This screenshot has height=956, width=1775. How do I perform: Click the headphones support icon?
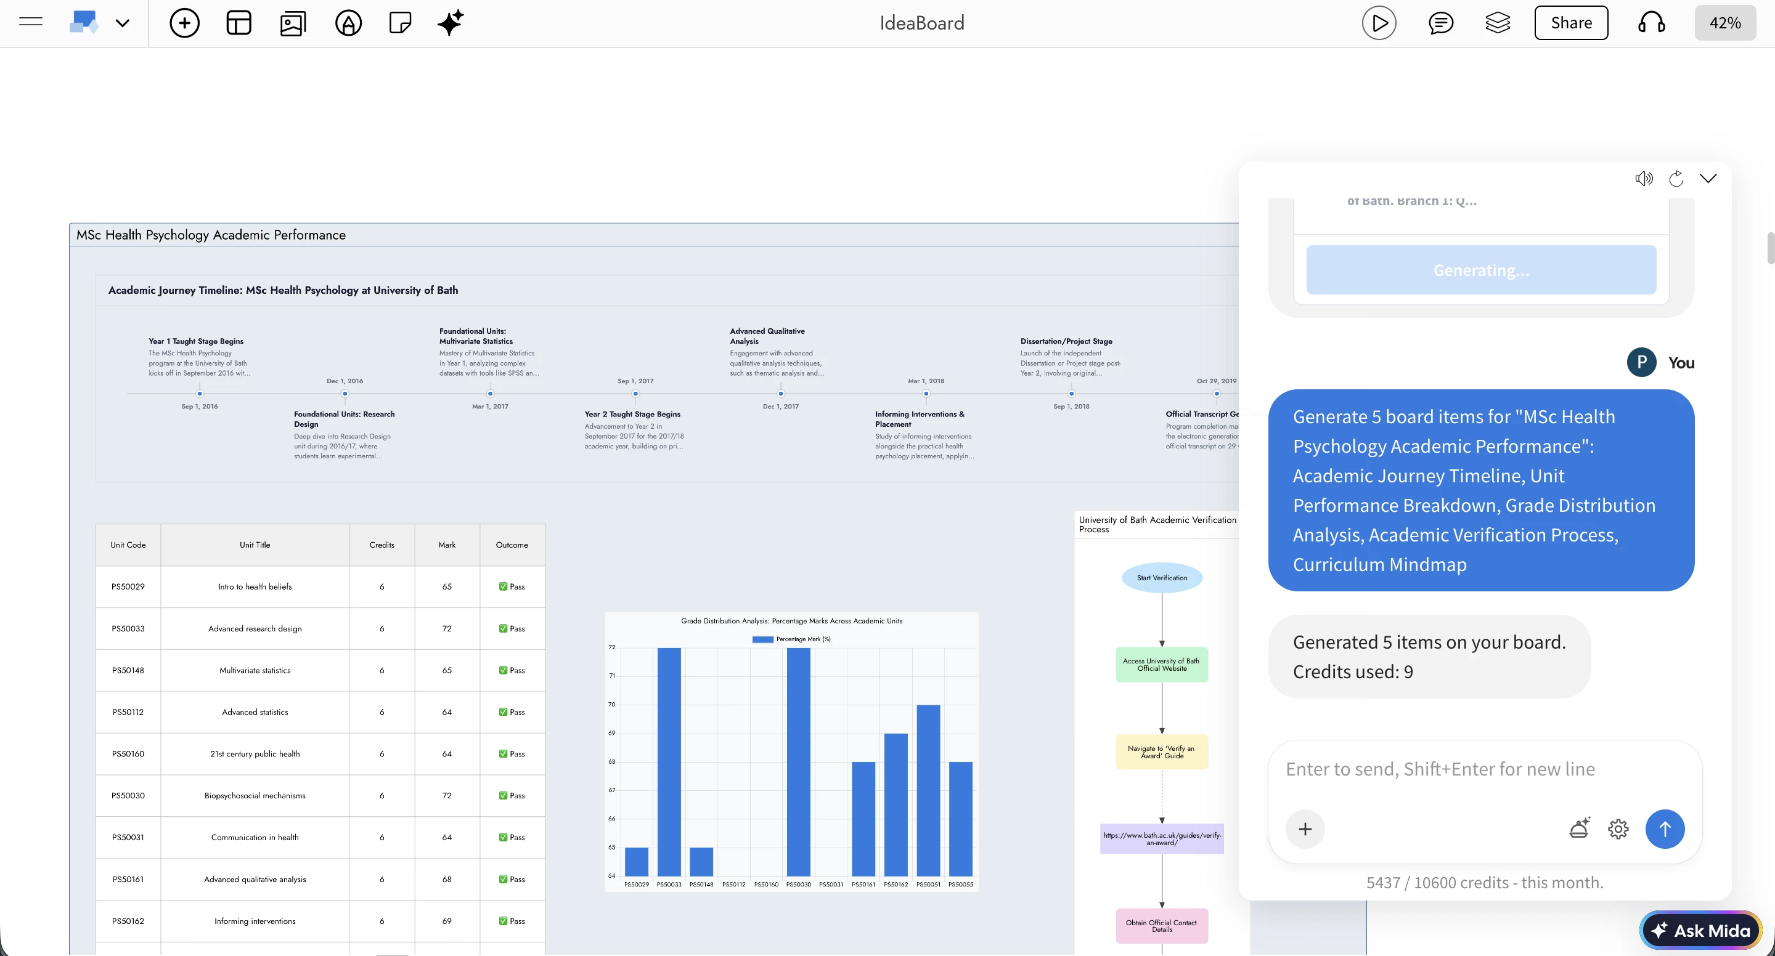tap(1651, 23)
